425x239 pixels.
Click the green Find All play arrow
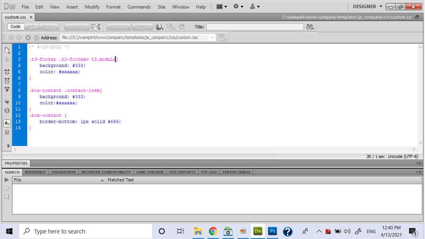click(7, 180)
